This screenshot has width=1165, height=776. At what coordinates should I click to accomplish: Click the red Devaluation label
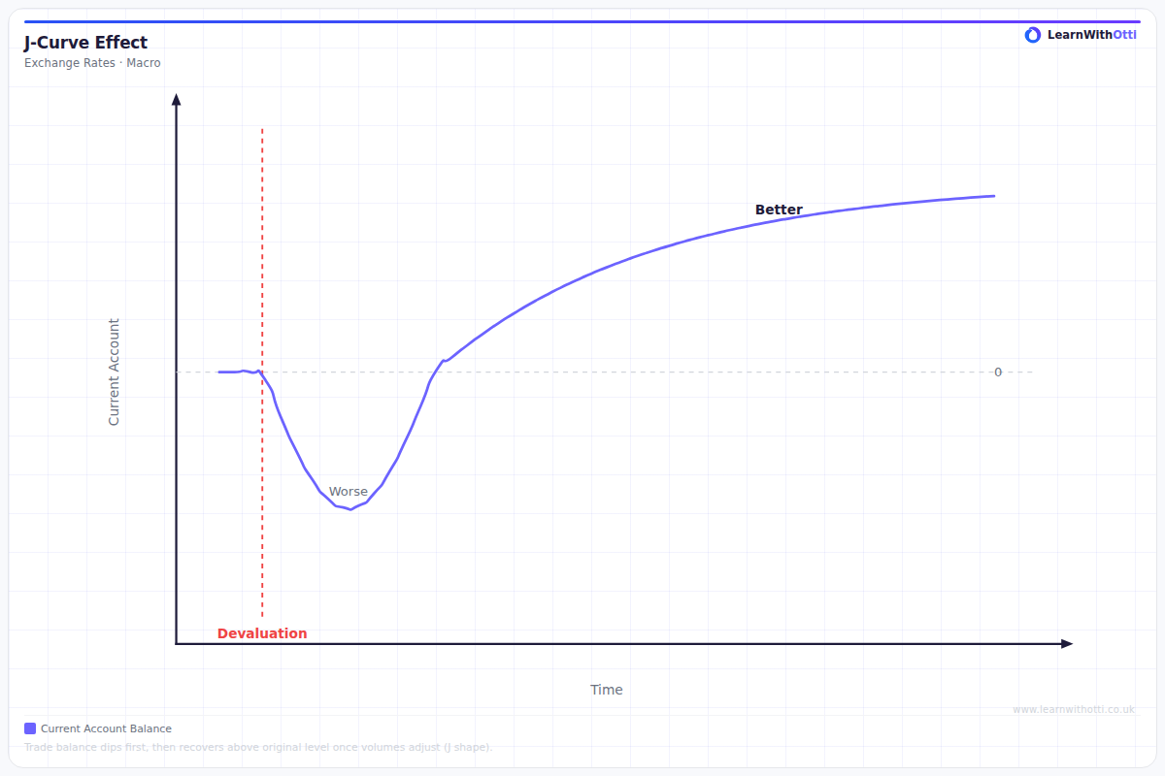coord(262,633)
